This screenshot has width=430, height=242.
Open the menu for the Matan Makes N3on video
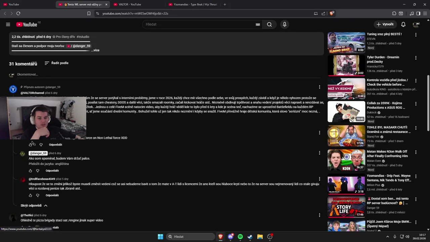pyautogui.click(x=416, y=152)
